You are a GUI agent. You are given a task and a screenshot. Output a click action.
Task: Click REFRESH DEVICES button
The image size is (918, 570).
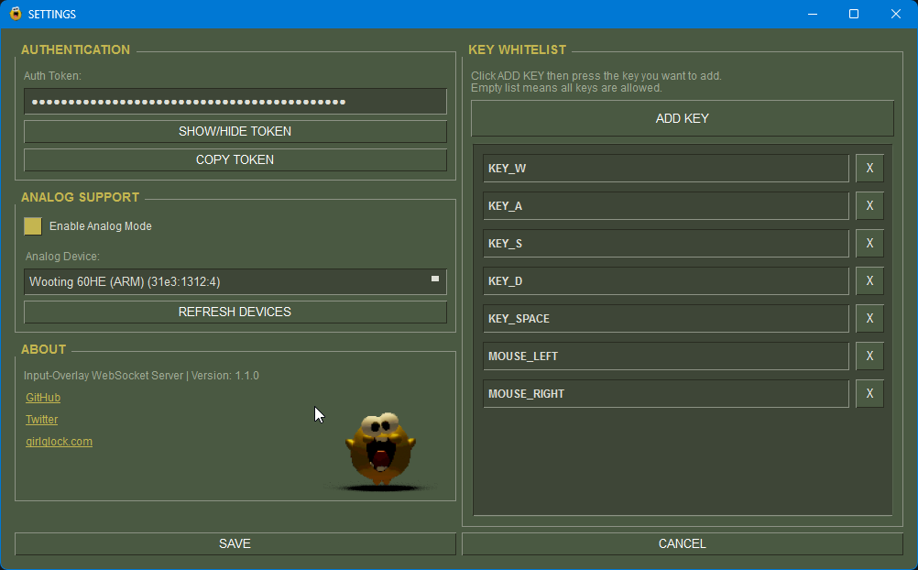click(x=235, y=312)
